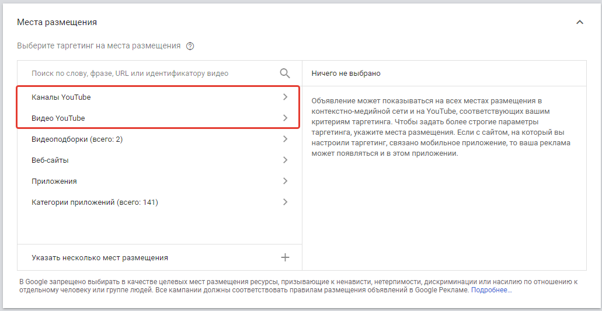The height and width of the screenshot is (311, 602).
Task: Click the Выберите таргетинг на места размещения label
Action: pos(99,46)
